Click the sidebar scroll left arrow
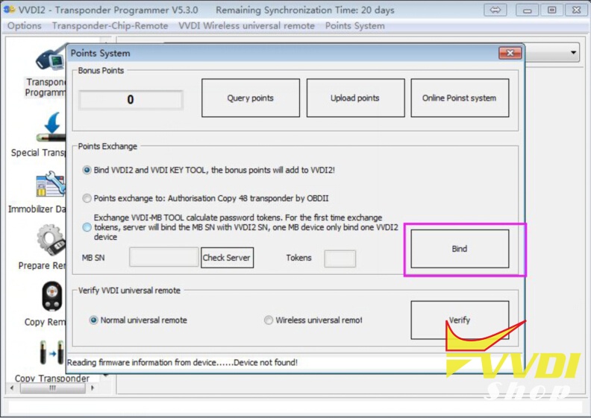 12,387
